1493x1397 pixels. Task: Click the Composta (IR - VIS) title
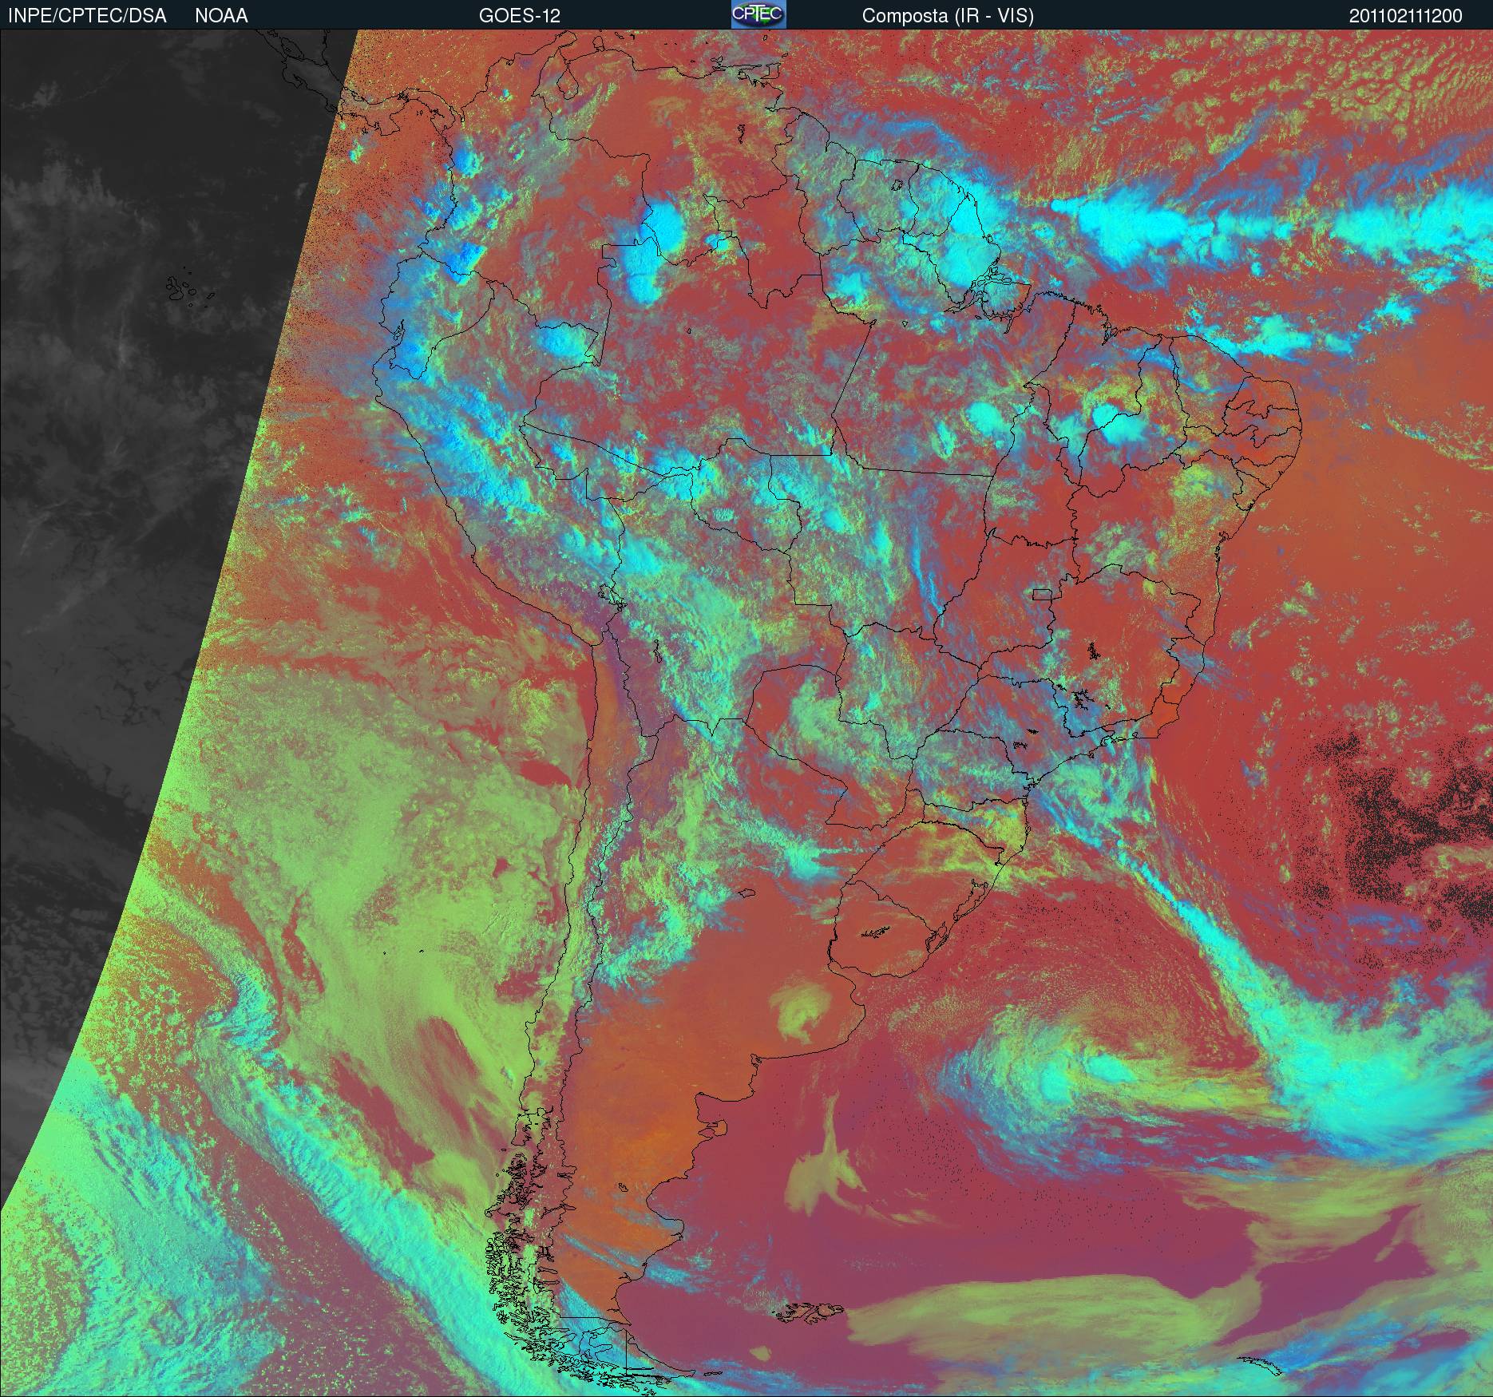click(x=948, y=16)
